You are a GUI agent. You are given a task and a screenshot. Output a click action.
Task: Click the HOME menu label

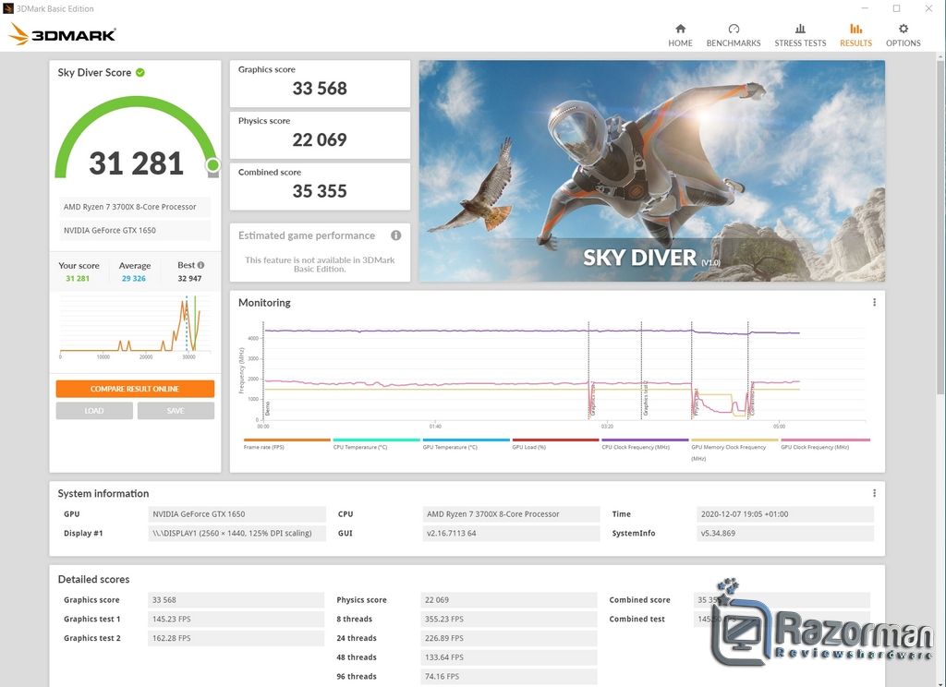click(680, 42)
